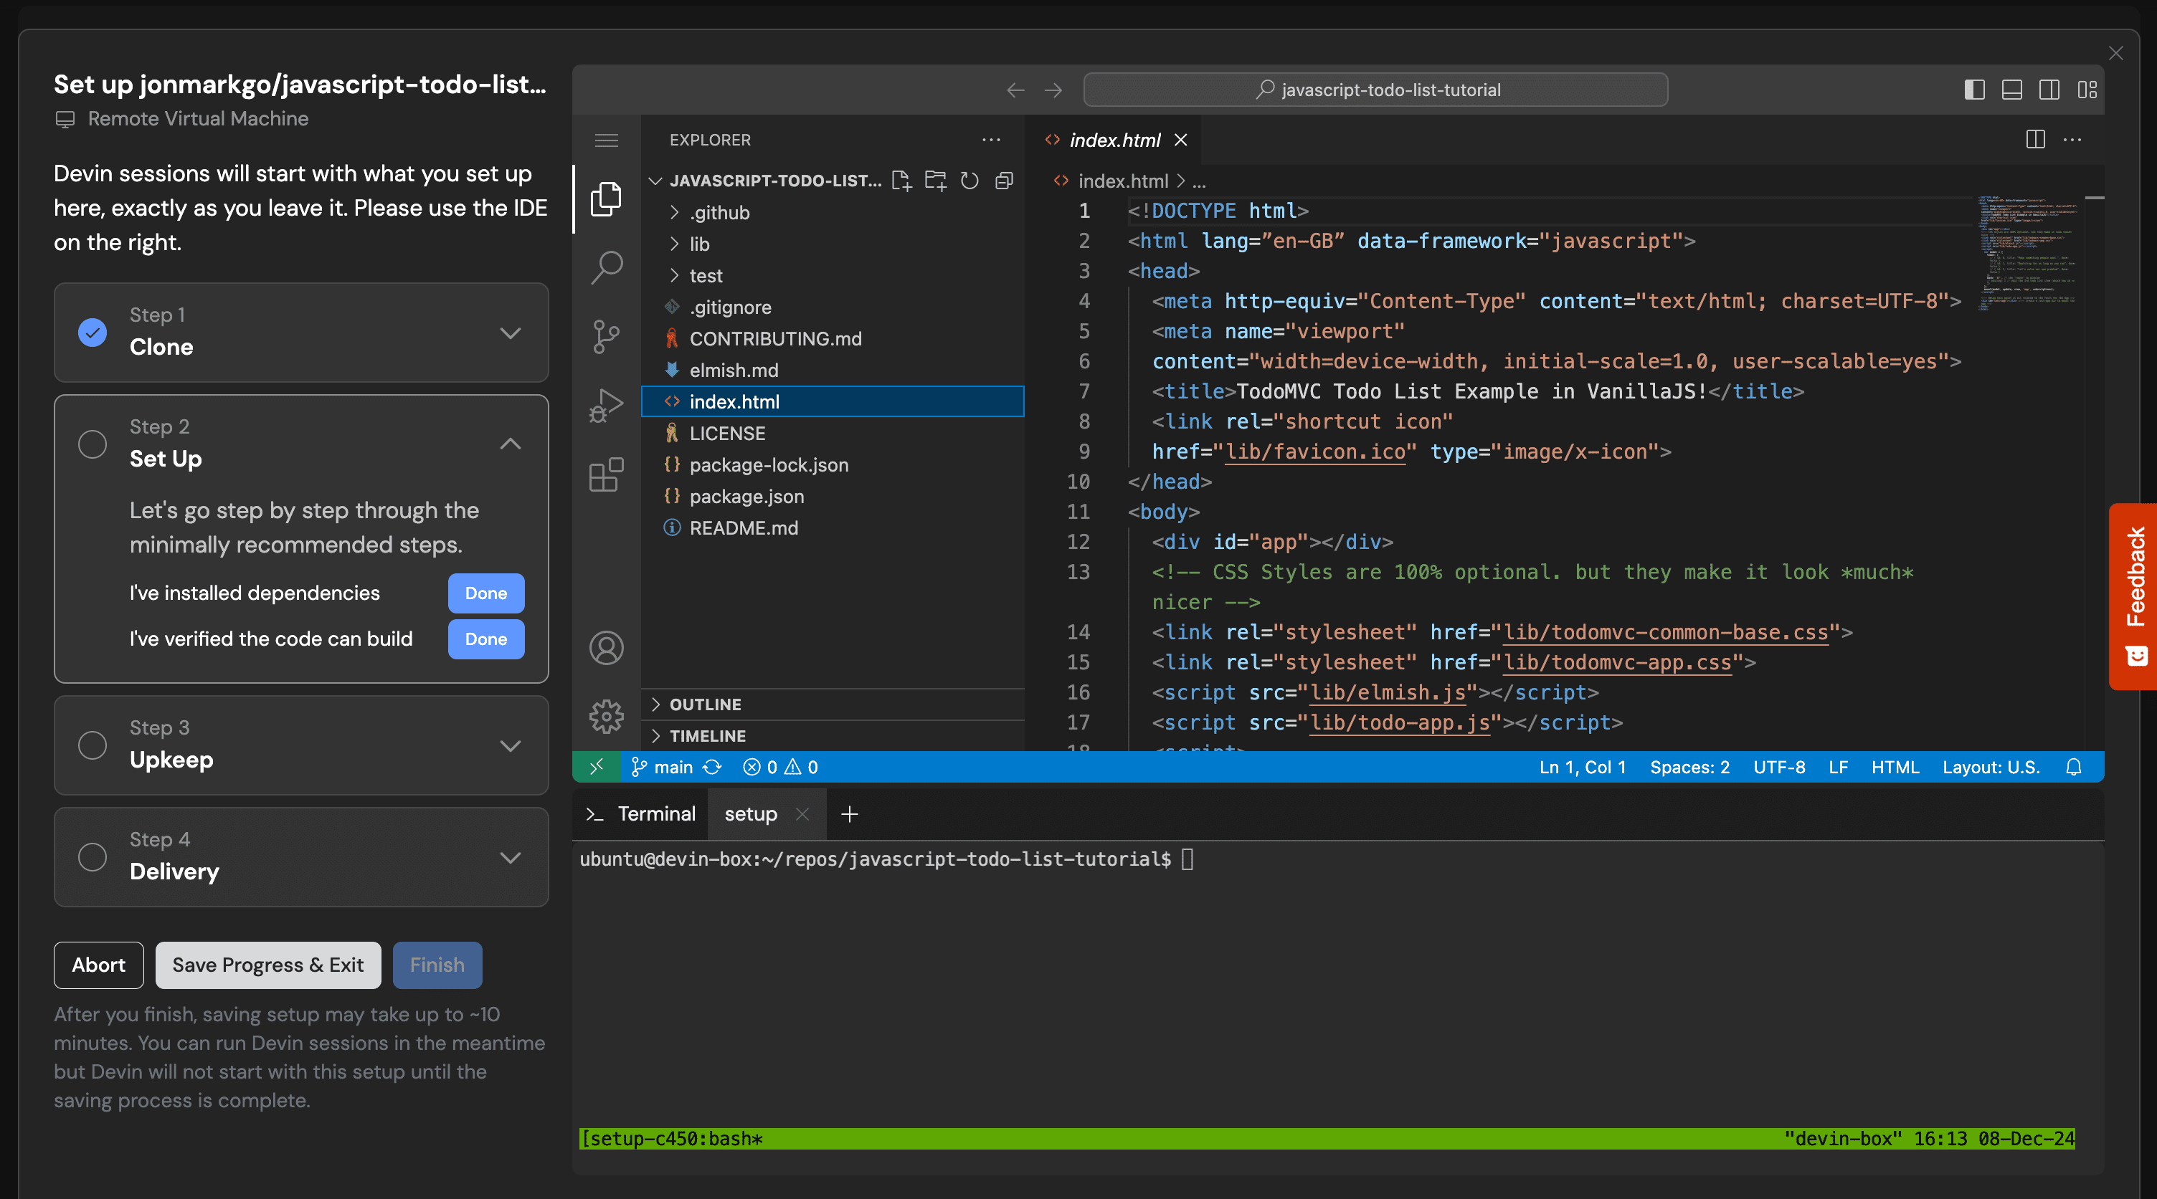Expand the lib folder
Screen dimensions: 2157x1199
click(x=833, y=244)
